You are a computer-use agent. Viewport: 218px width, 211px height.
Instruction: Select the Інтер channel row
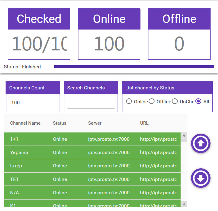point(92,166)
